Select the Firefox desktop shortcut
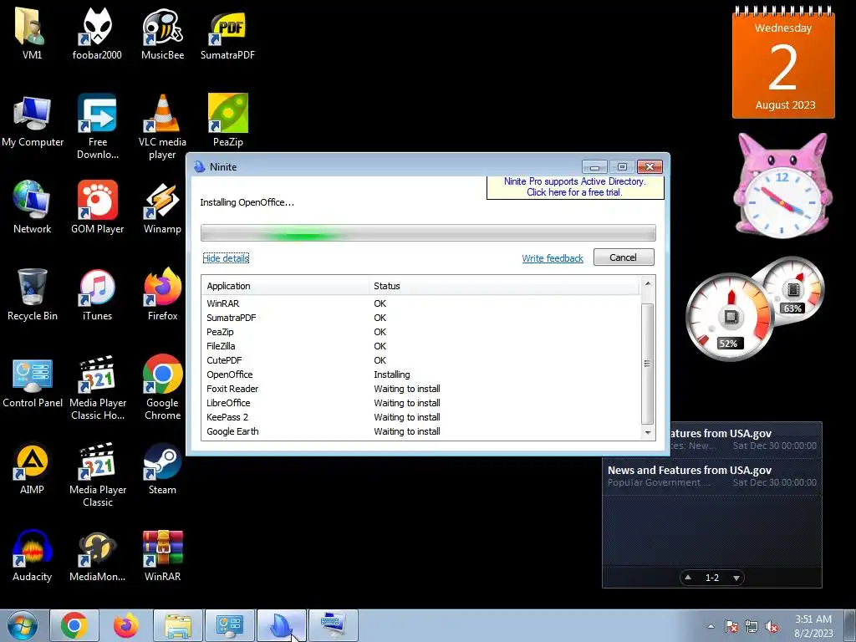Screen dimensions: 856x642 coord(162,295)
